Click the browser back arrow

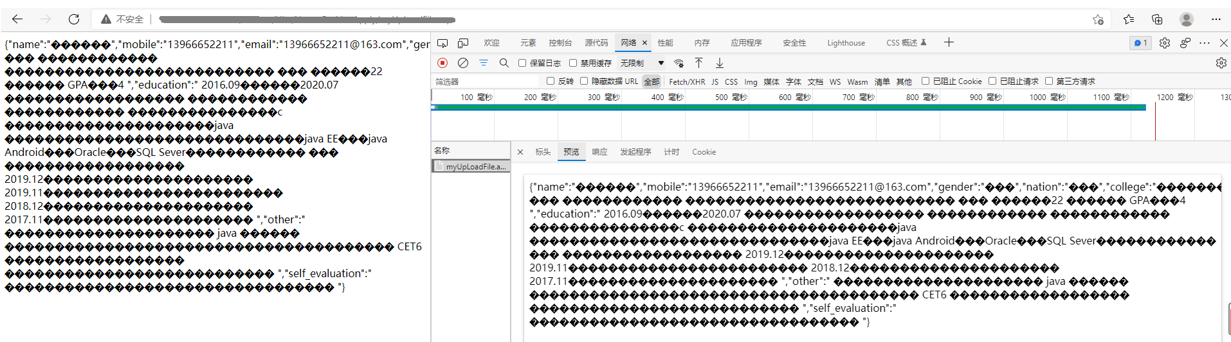tap(17, 19)
